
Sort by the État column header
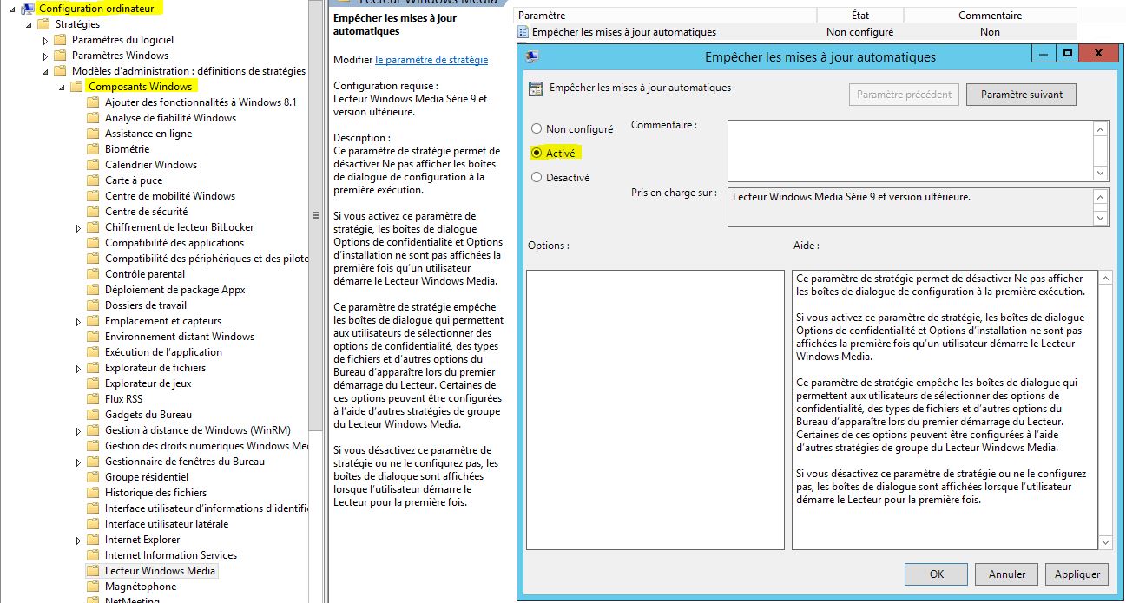[x=860, y=16]
